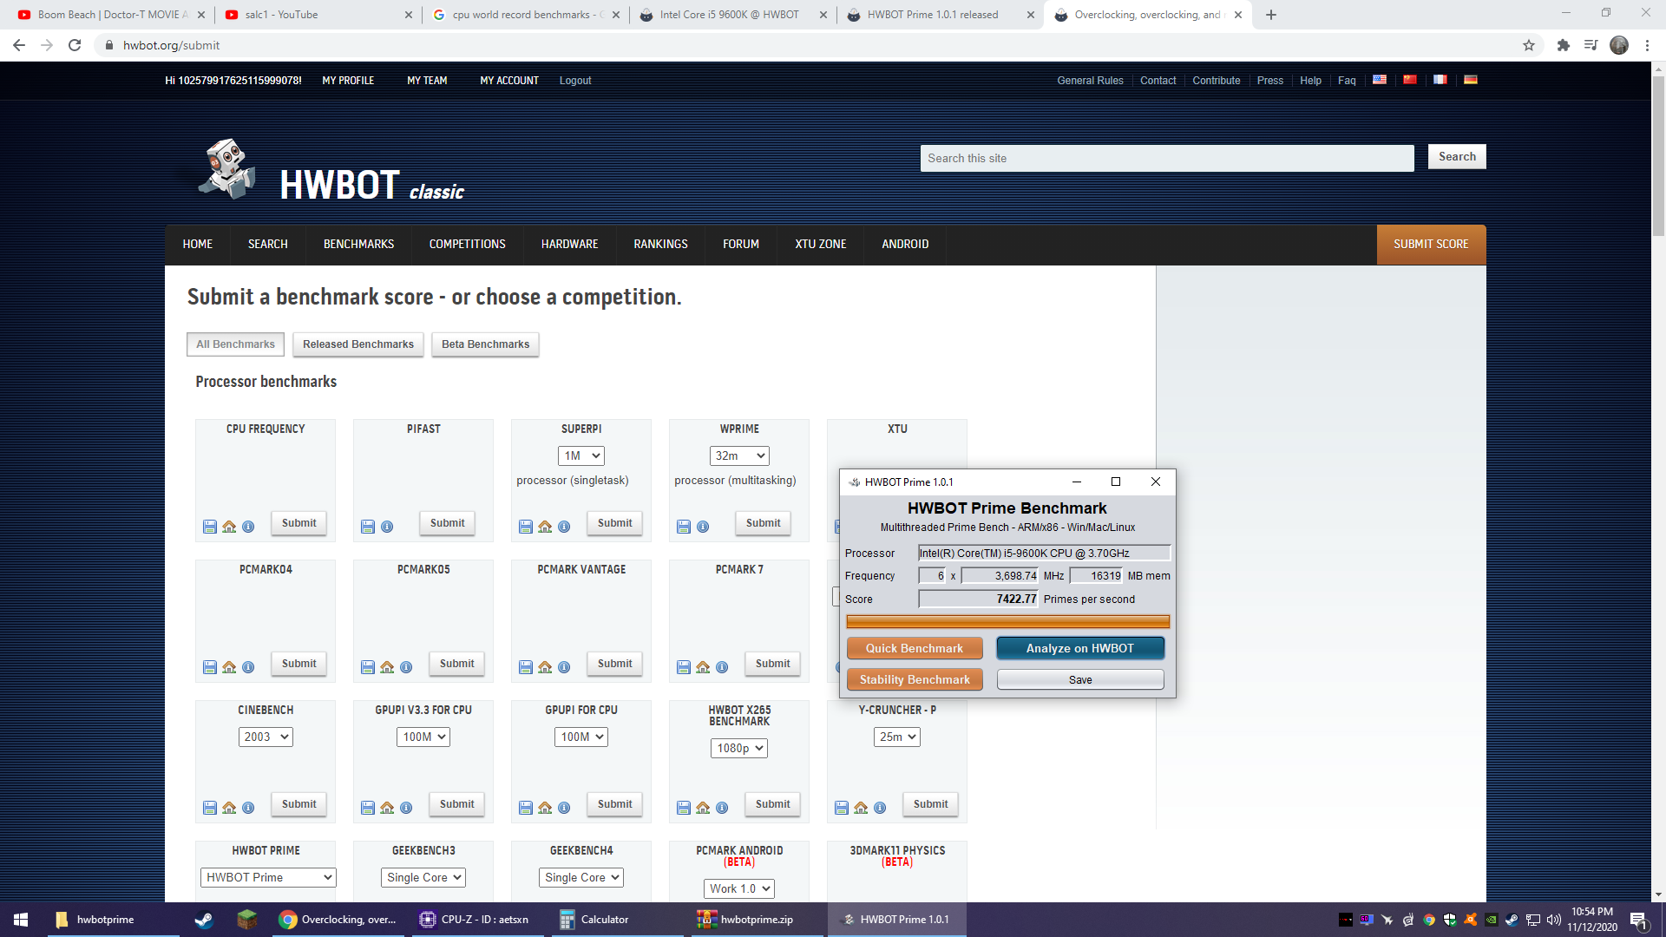Click the house icon in HWBOT x265 card
The width and height of the screenshot is (1666, 937).
(703, 808)
